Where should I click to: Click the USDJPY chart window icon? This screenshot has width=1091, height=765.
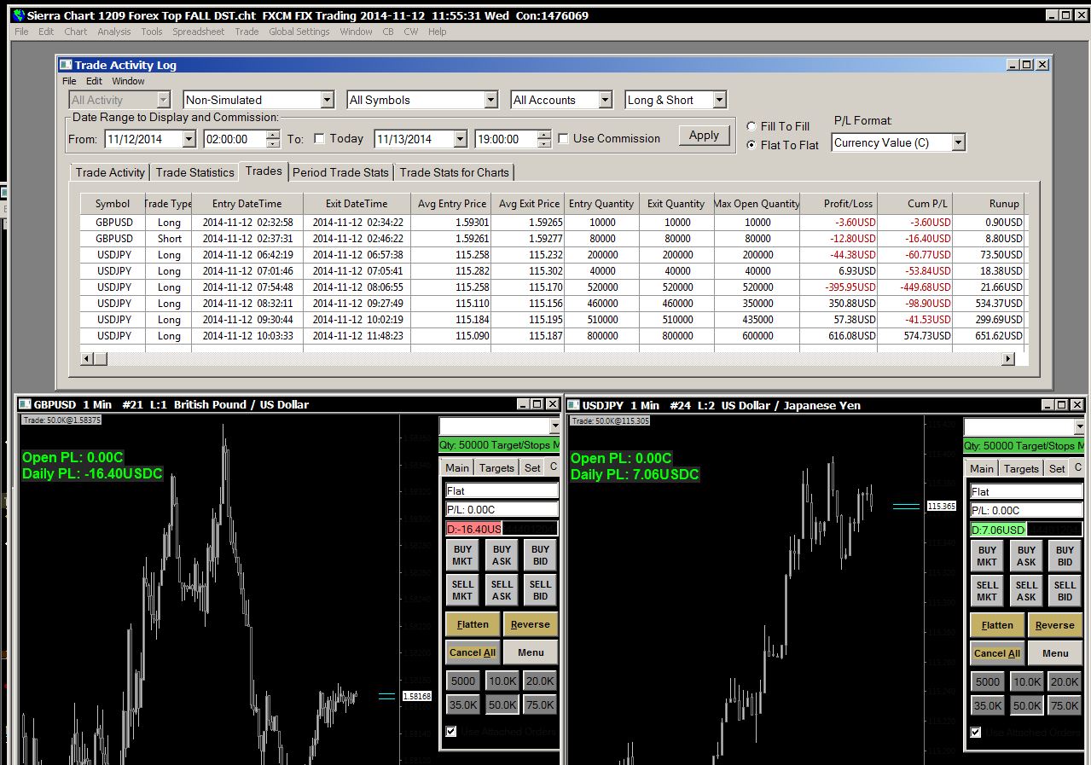click(x=573, y=405)
